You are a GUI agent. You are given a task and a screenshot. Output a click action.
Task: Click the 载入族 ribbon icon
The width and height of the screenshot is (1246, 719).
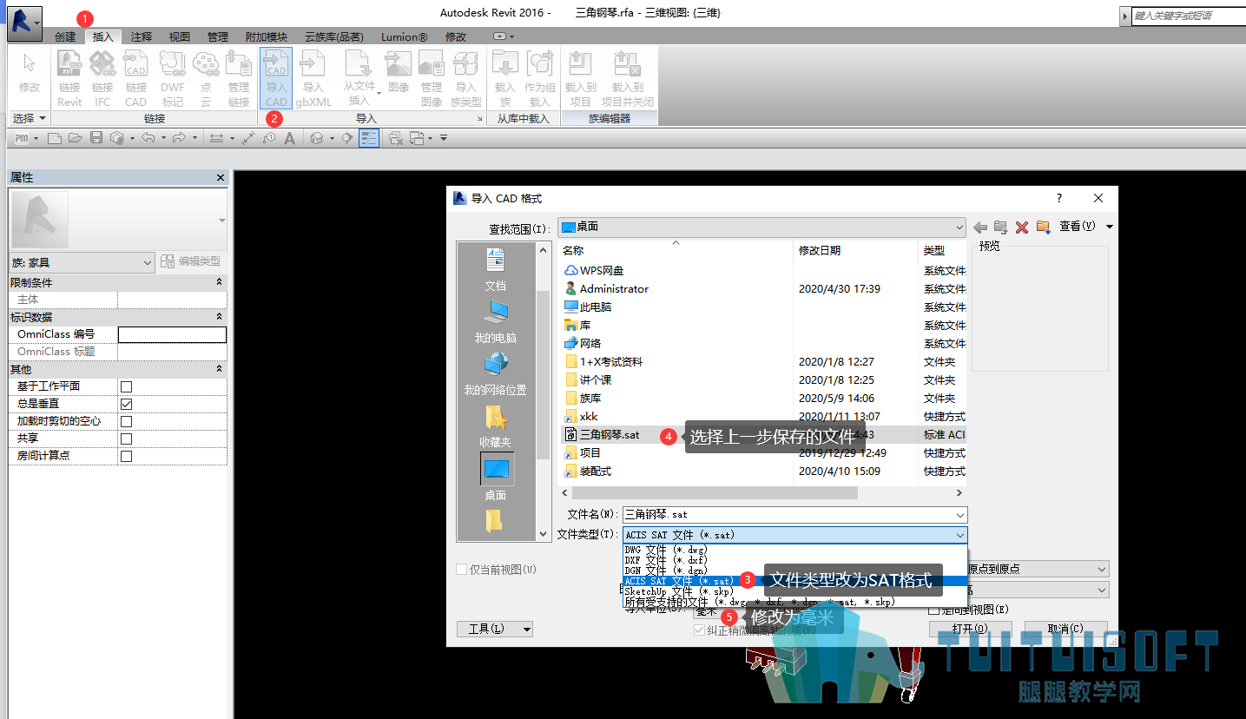tap(504, 78)
